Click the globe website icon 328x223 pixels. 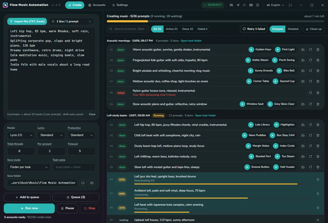click(258, 5)
